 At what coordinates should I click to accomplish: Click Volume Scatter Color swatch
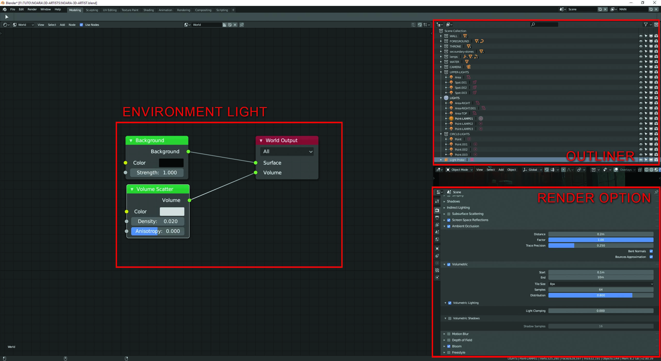[x=172, y=212]
